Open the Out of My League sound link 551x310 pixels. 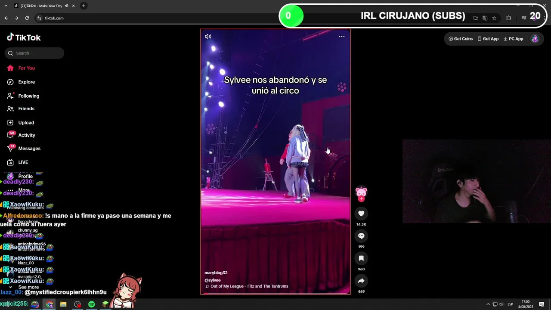tap(247, 286)
